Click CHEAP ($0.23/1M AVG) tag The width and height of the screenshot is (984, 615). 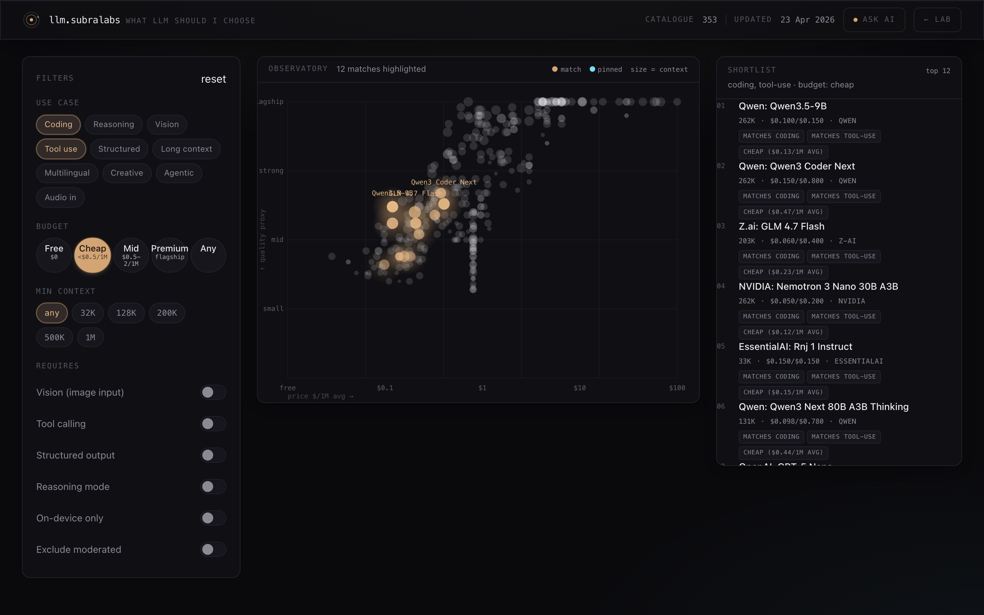[x=783, y=272]
